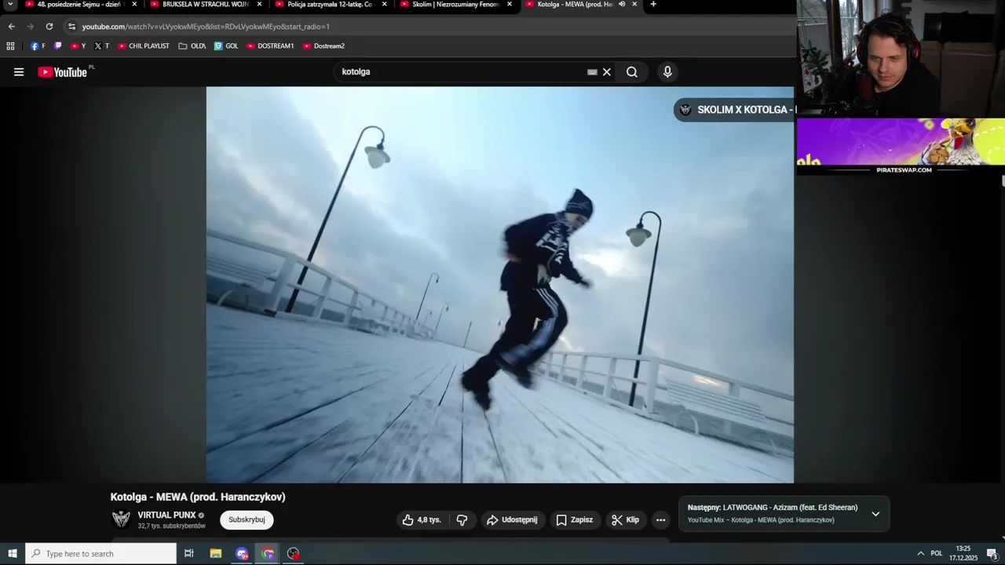
Task: Reload the page
Action: (49, 26)
